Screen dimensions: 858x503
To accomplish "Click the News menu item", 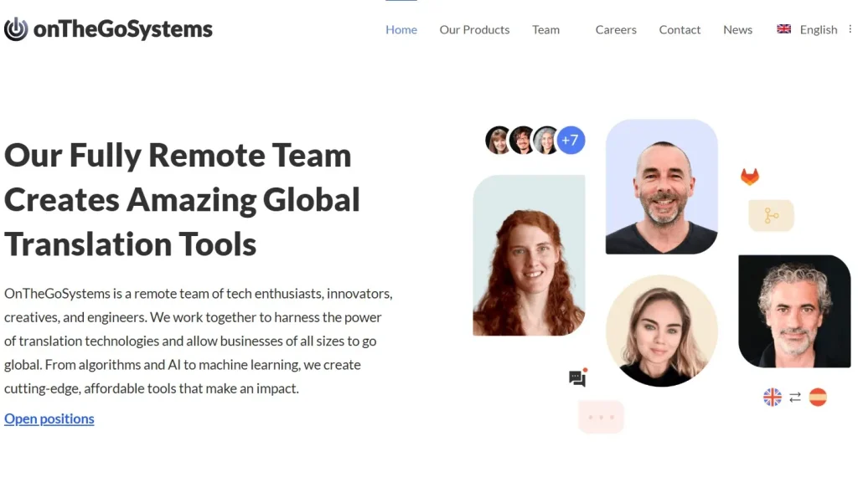I will (x=737, y=29).
